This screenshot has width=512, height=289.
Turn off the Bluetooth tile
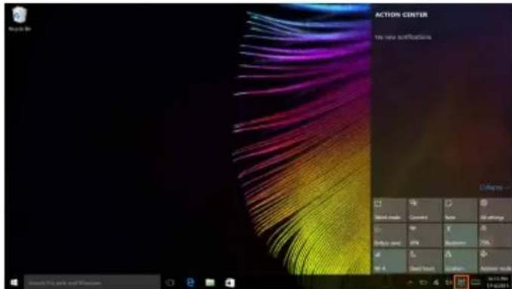coord(460,236)
